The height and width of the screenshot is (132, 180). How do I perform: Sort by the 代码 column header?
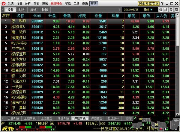point(37,16)
